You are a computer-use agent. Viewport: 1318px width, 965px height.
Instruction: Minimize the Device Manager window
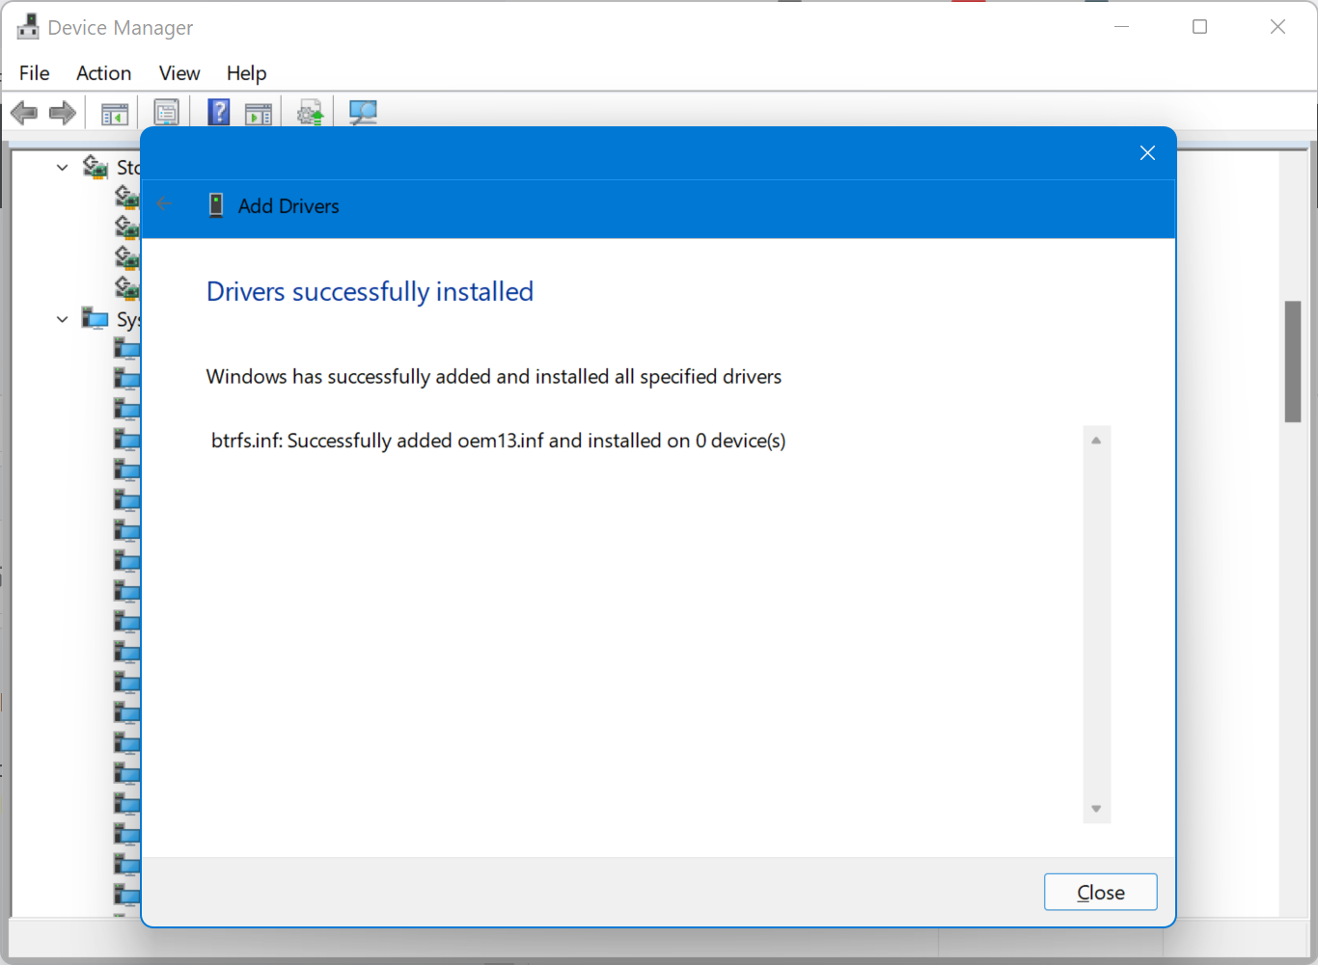click(1121, 27)
